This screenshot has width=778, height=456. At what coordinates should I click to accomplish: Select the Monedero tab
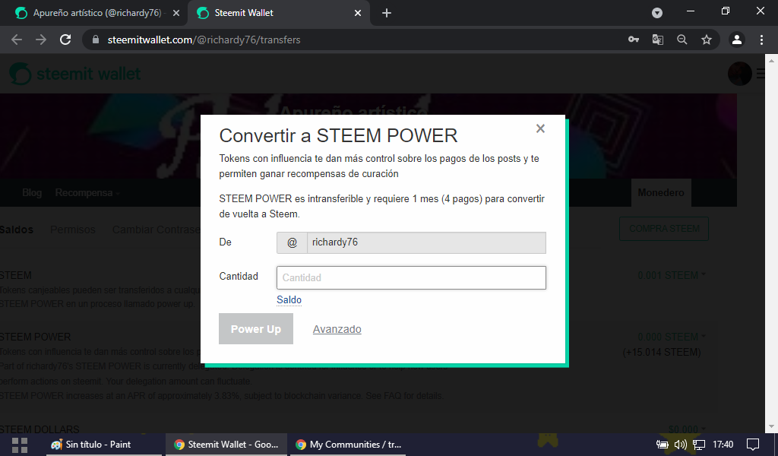coord(661,192)
